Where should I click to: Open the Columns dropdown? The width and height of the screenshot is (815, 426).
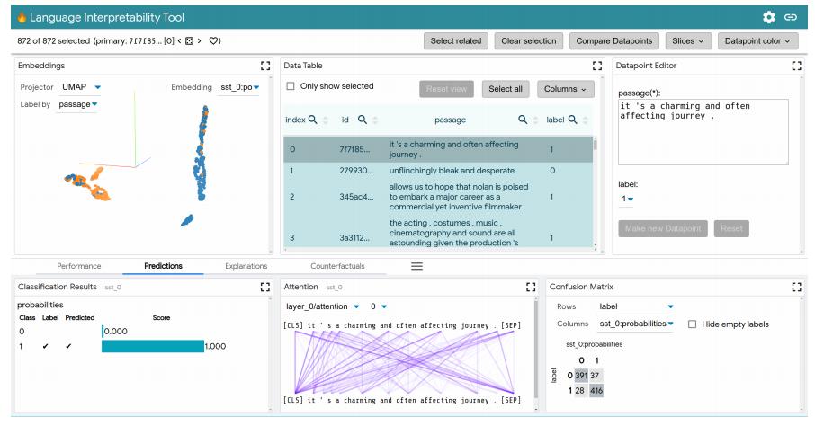tap(565, 89)
